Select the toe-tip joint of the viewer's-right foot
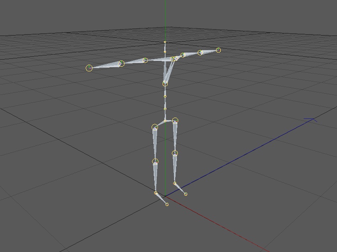Viewport: 337px width, 252px height. pyautogui.click(x=186, y=194)
